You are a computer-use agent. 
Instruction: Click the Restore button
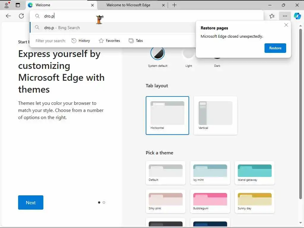[x=275, y=48]
